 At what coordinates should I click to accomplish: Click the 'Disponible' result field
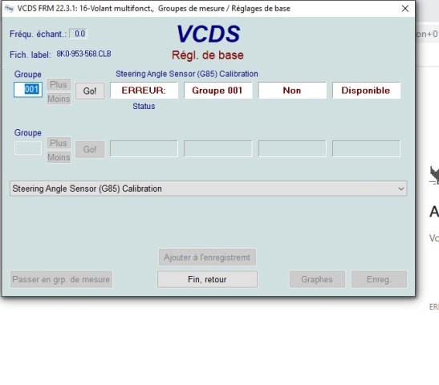(x=366, y=91)
